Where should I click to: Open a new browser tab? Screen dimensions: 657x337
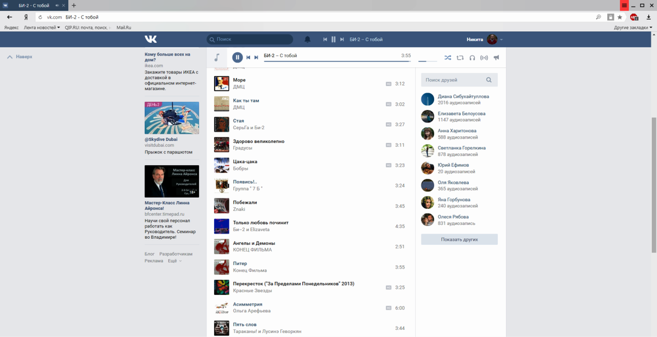coord(74,5)
